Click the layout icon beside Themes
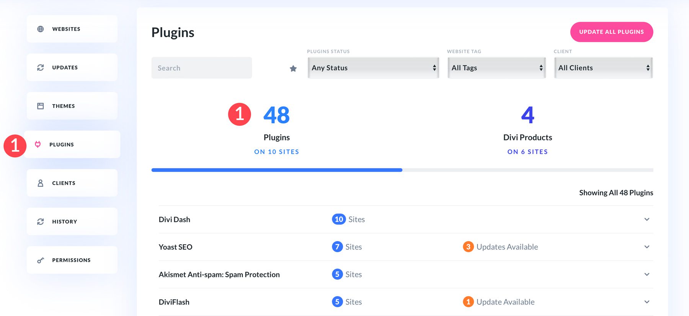689x316 pixels. coord(41,106)
